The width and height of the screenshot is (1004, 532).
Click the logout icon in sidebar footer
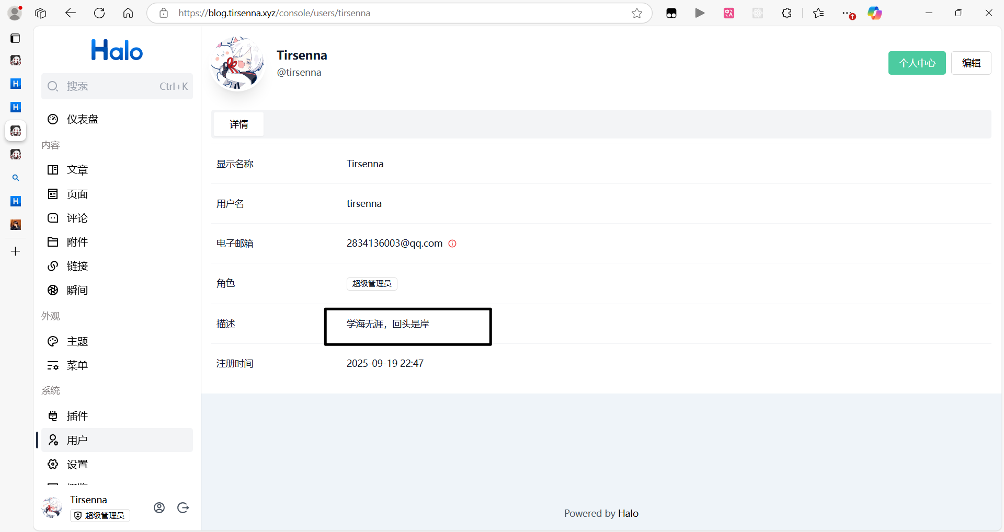tap(183, 507)
